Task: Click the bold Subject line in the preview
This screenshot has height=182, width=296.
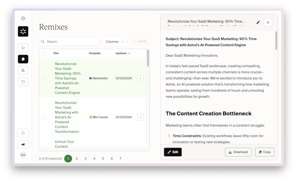Action: coord(211,42)
